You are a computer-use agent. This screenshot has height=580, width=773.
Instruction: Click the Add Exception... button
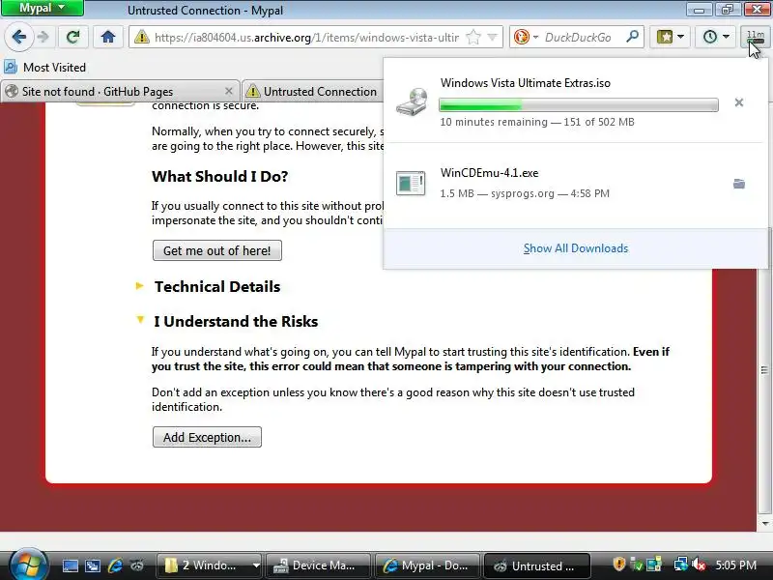[x=207, y=437]
